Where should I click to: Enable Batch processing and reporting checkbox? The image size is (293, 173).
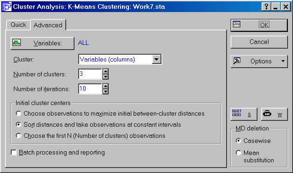[14, 153]
